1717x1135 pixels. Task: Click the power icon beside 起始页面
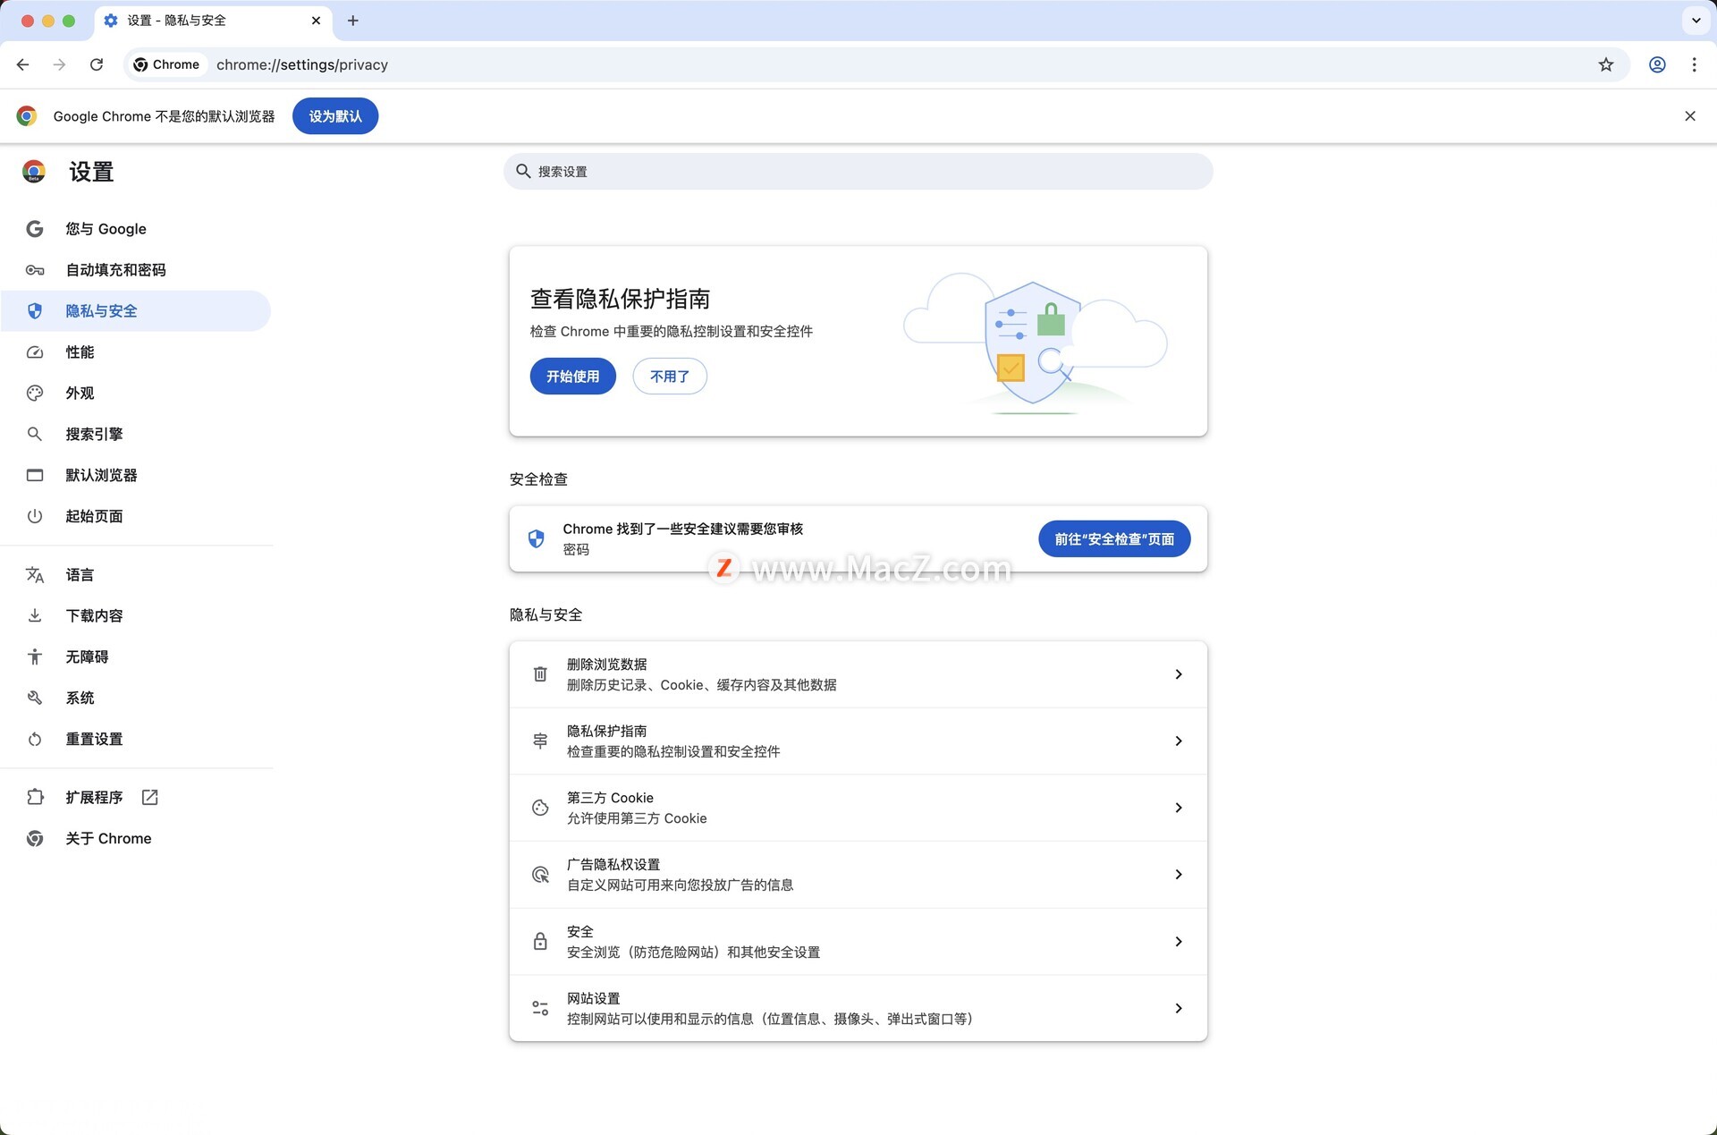click(x=35, y=516)
